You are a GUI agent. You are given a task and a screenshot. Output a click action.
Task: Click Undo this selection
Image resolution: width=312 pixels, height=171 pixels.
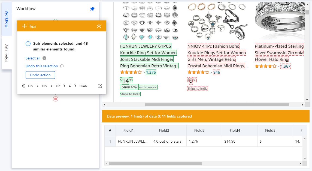click(x=42, y=66)
